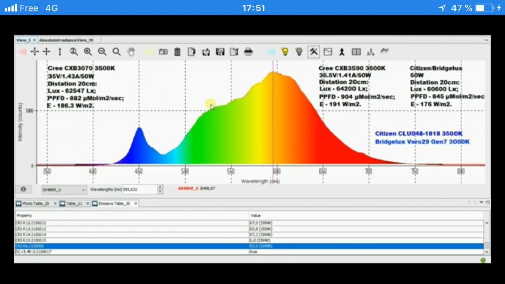Tap the location arrow in the status bar

[442, 8]
